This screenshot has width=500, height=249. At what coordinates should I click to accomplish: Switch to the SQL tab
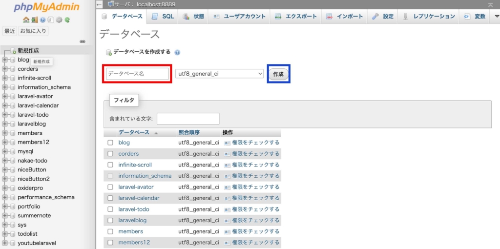(163, 17)
